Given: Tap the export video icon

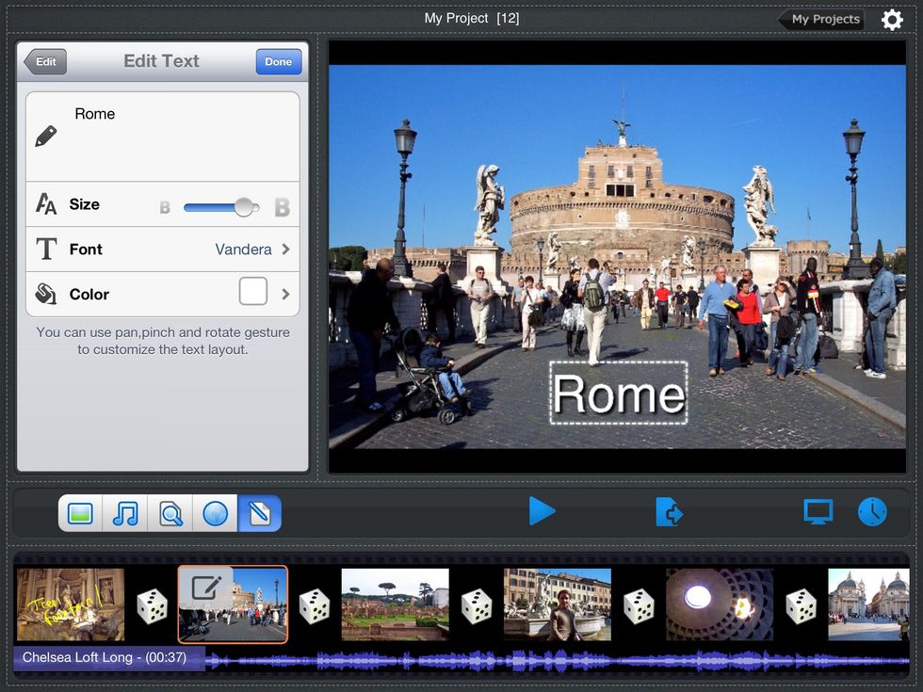Looking at the screenshot, I should point(670,511).
